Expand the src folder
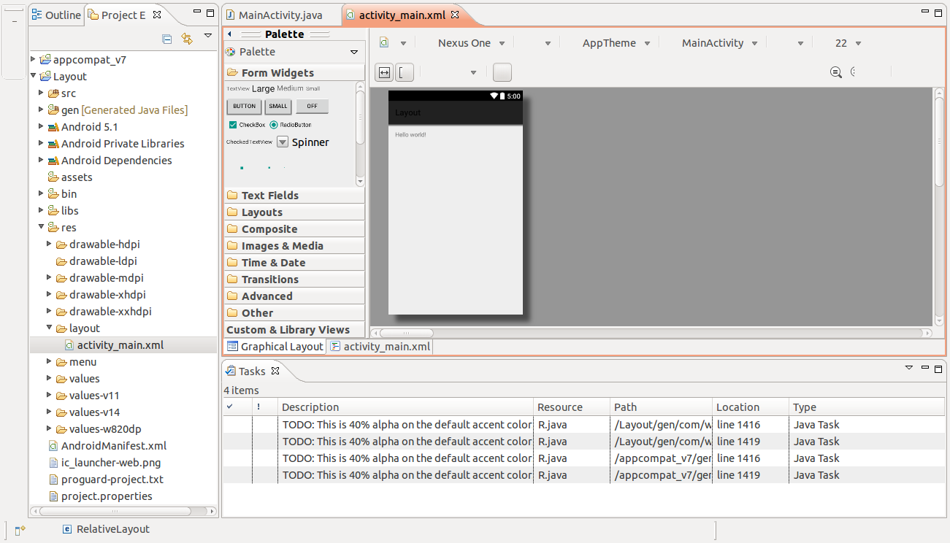Viewport: 950px width, 543px height. click(42, 93)
